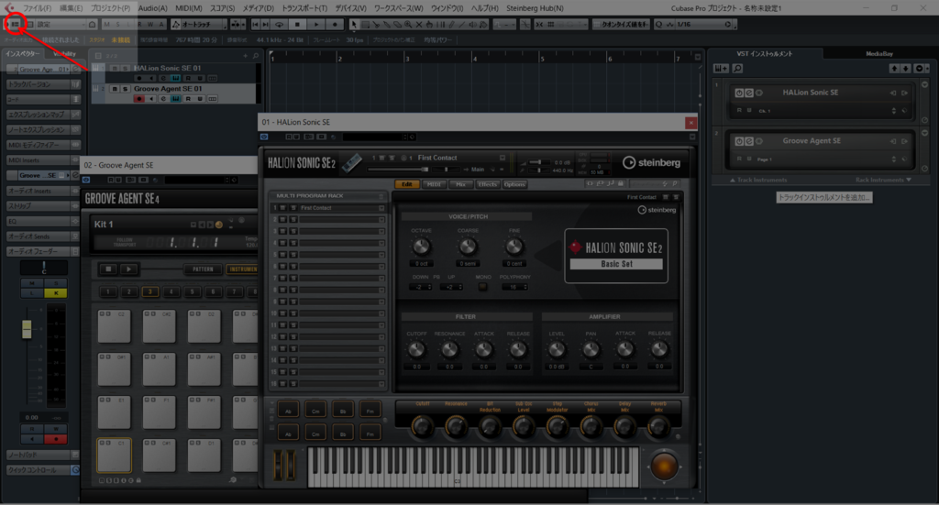This screenshot has width=939, height=505.
Task: Select the Range Selection tool
Action: tap(365, 25)
